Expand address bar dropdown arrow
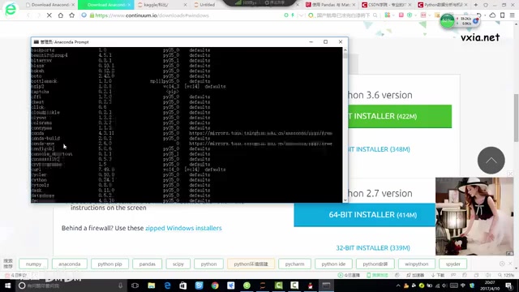The height and width of the screenshot is (292, 519). point(301,15)
